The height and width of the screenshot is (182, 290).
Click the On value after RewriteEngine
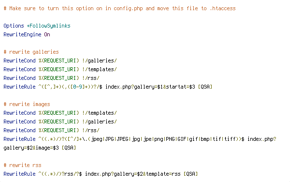click(x=47, y=35)
